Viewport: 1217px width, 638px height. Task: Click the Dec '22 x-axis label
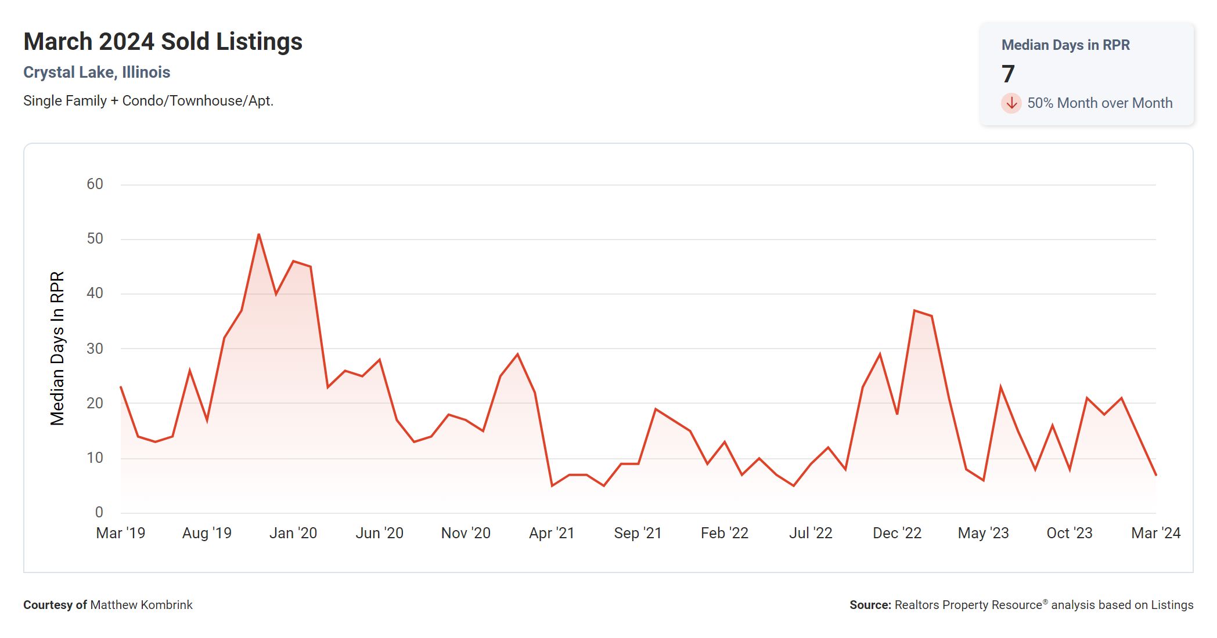pyautogui.click(x=897, y=533)
